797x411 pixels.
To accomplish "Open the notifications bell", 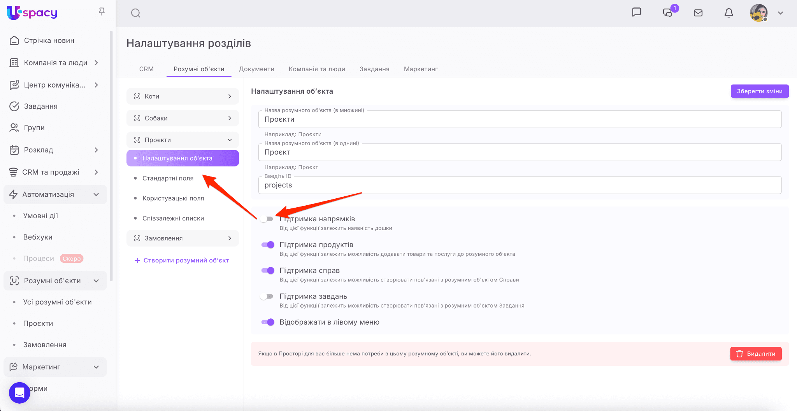I will [x=729, y=13].
